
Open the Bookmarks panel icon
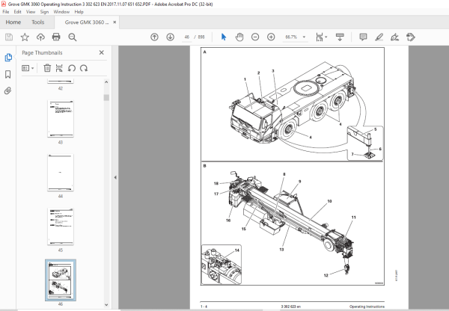pyautogui.click(x=8, y=75)
